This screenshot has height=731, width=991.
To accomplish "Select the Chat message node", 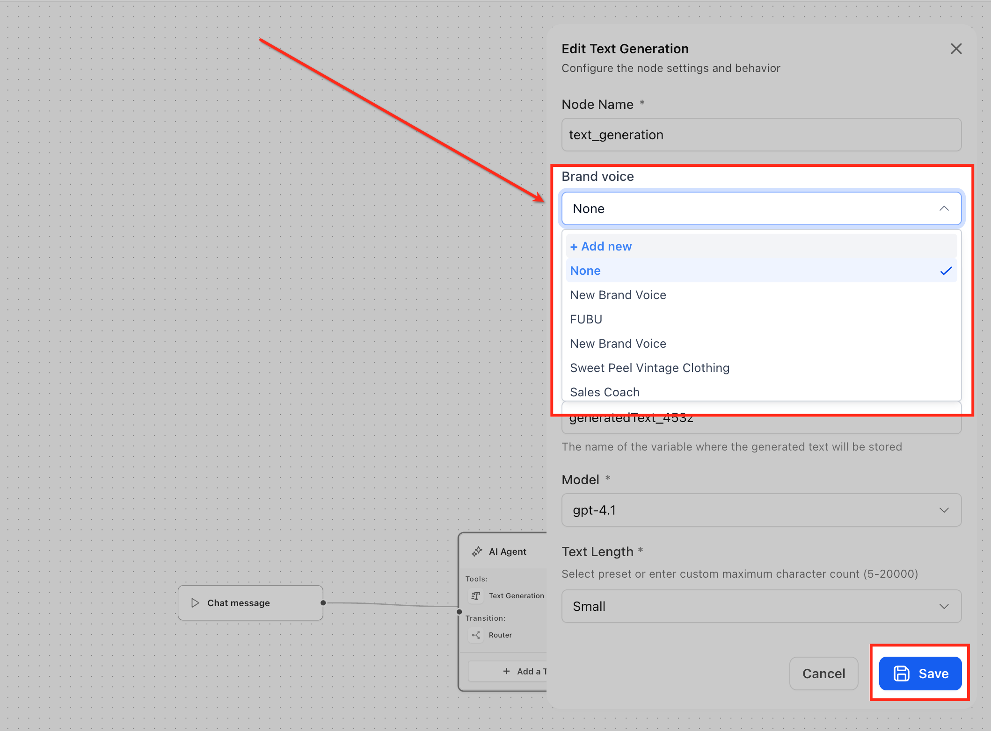I will point(250,603).
